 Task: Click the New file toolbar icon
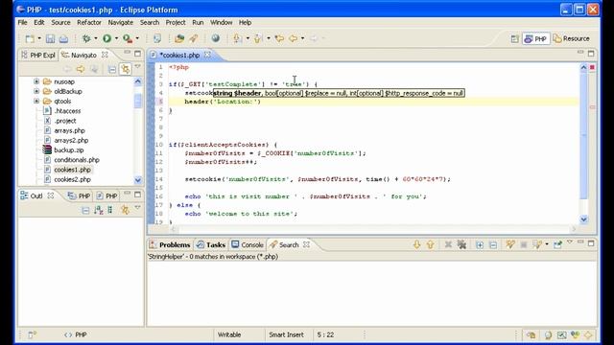click(30, 38)
